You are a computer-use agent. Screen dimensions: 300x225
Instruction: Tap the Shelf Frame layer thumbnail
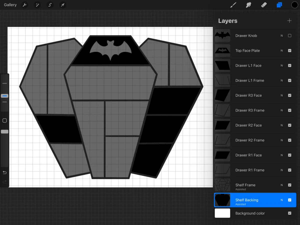222,185
